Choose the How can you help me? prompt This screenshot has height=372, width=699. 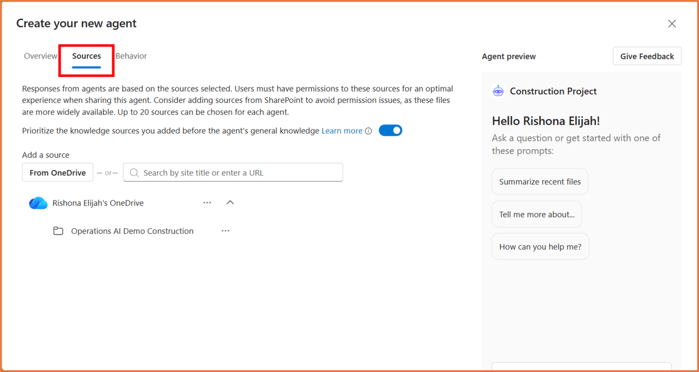pyautogui.click(x=540, y=247)
